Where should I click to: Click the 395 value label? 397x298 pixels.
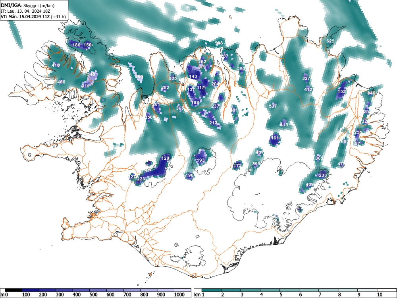(256, 164)
